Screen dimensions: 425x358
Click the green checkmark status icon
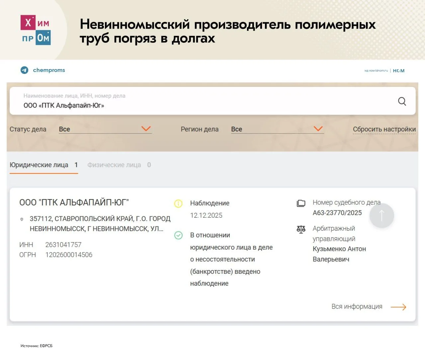[x=178, y=235]
